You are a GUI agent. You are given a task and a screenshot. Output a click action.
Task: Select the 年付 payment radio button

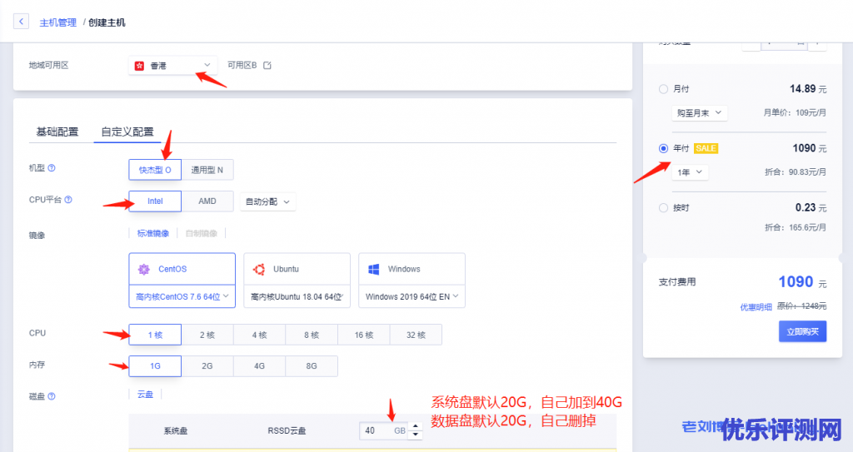pyautogui.click(x=663, y=148)
